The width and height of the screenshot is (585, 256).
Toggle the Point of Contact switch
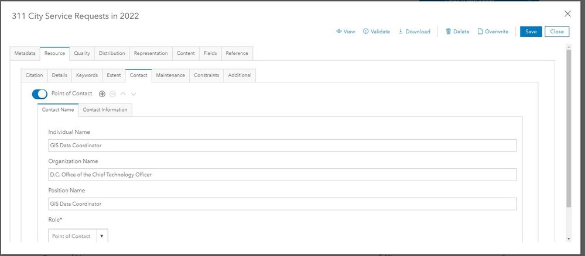tap(40, 94)
